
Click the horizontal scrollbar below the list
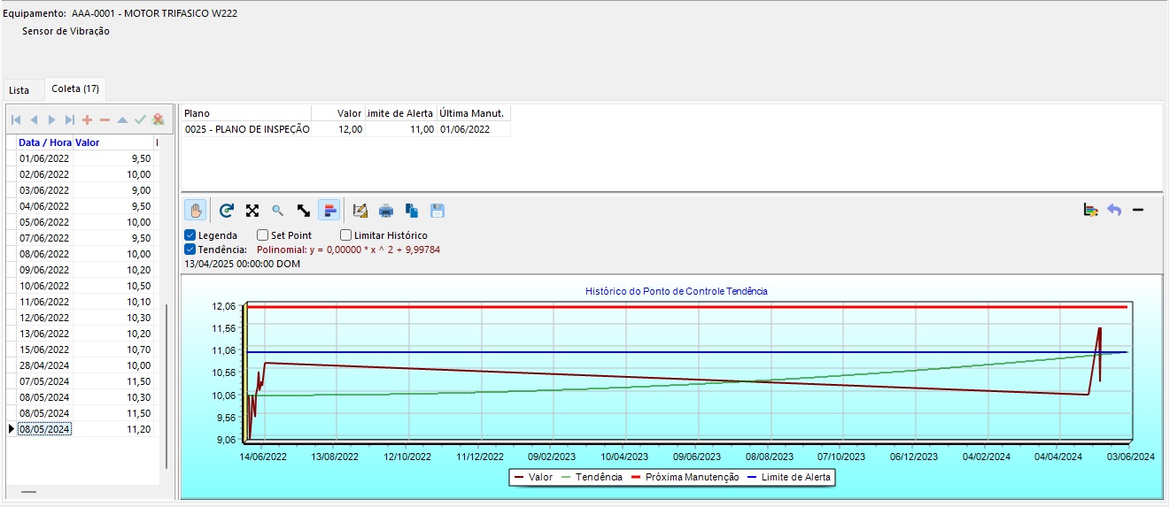[29, 491]
